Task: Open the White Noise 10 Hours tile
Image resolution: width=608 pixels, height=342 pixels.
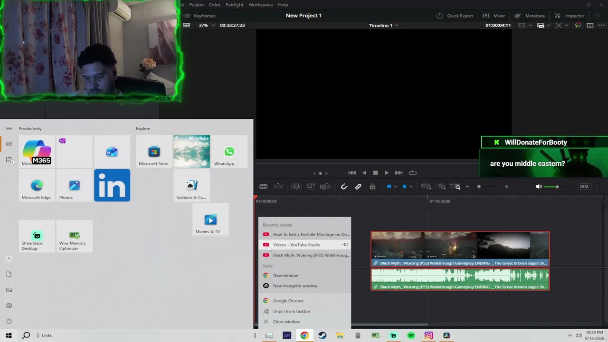Action: click(191, 152)
